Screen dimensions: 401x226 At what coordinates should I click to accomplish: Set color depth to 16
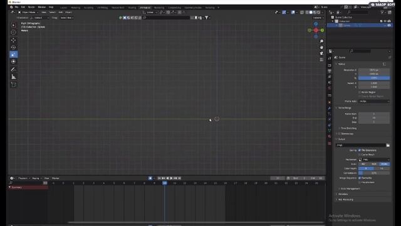[x=382, y=169]
